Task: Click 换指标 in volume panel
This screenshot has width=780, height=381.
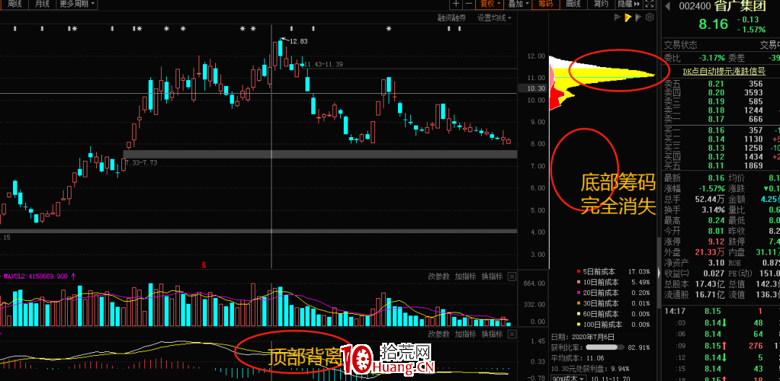Action: pos(492,276)
